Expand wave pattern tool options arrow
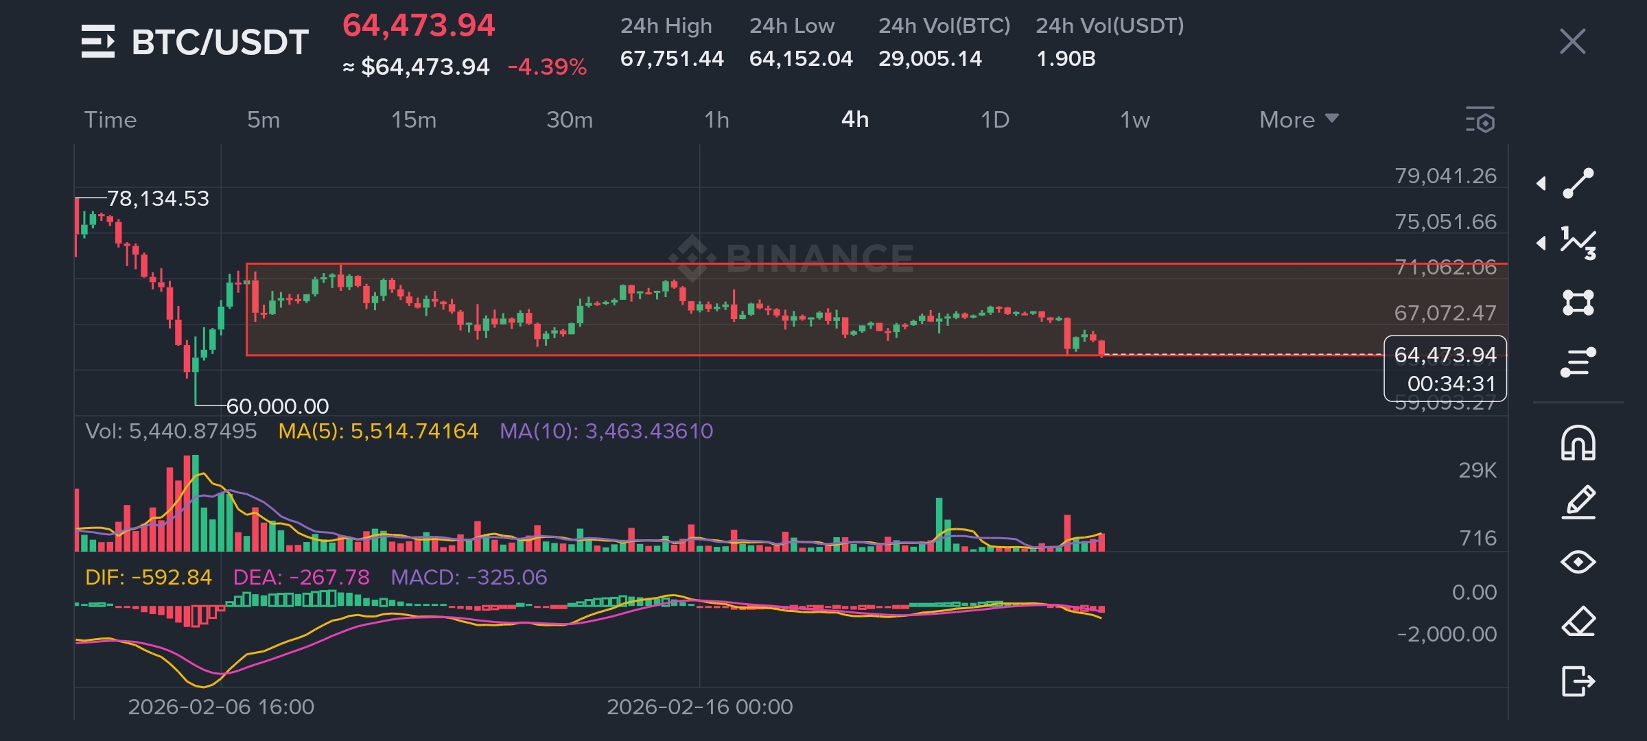Image resolution: width=1647 pixels, height=741 pixels. pyautogui.click(x=1541, y=243)
